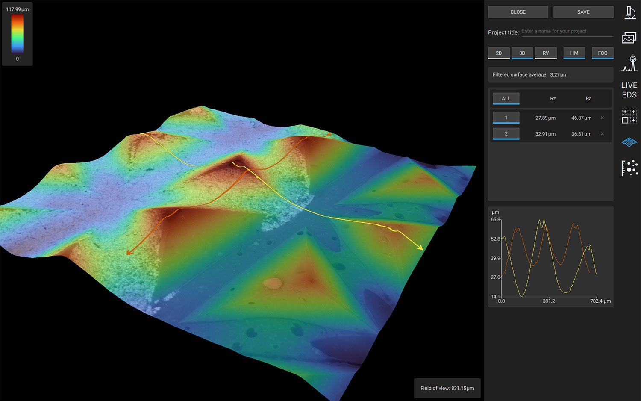The image size is (641, 401).
Task: Open the LIVE EDS mode
Action: [x=629, y=90]
